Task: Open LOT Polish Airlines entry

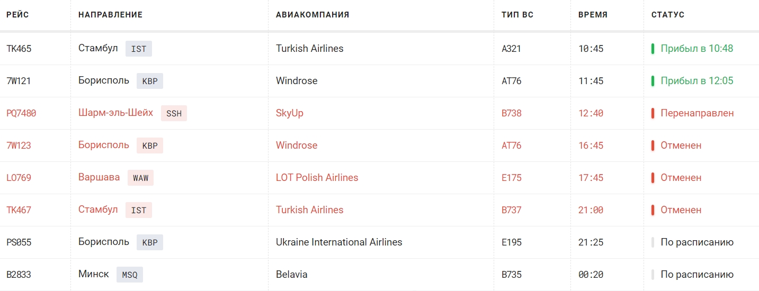Action: click(317, 178)
